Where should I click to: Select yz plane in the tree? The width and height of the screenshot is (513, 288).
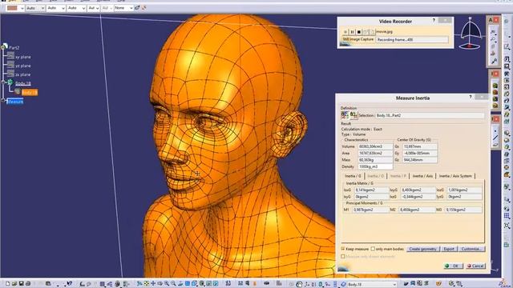pos(23,66)
